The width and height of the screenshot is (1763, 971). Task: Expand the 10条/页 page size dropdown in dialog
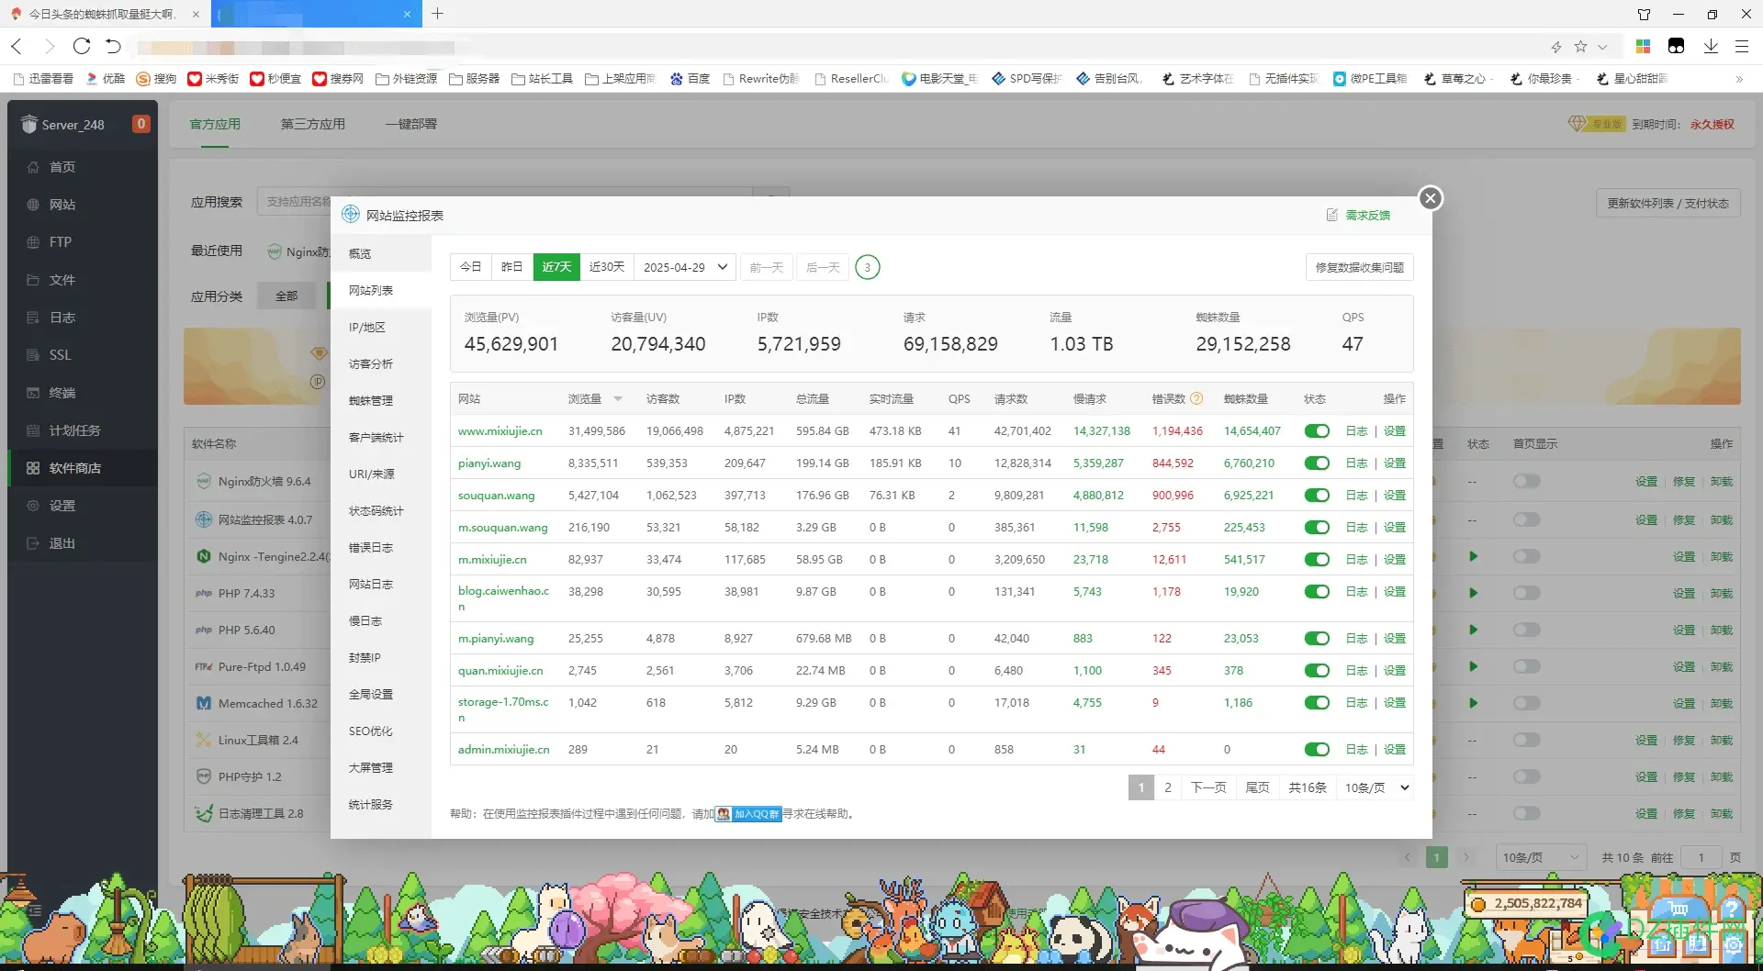coord(1376,787)
